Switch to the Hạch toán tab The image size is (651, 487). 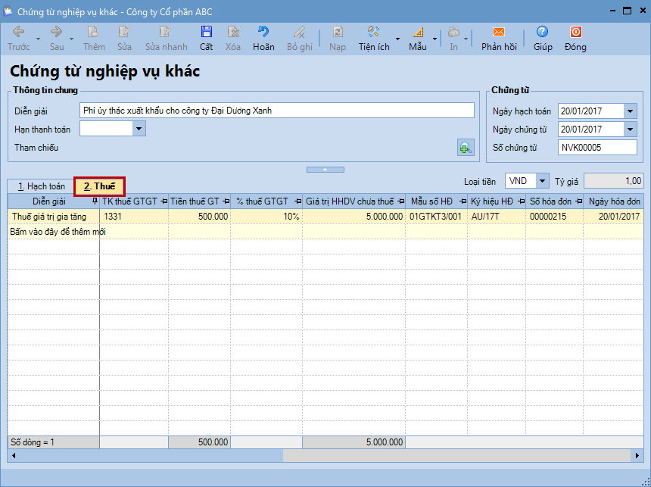click(x=42, y=186)
